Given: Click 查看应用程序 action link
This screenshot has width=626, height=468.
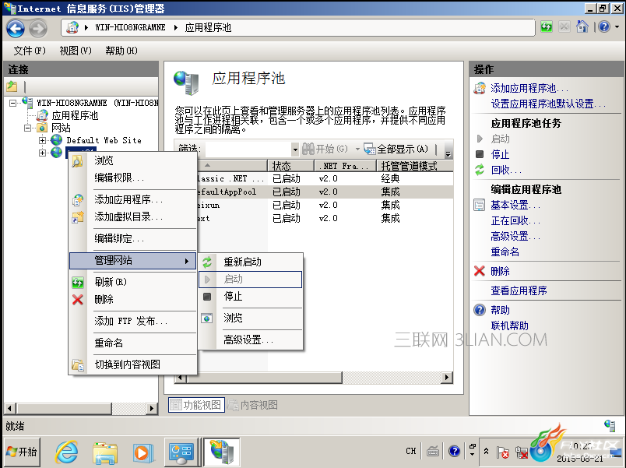Looking at the screenshot, I should coord(519,290).
